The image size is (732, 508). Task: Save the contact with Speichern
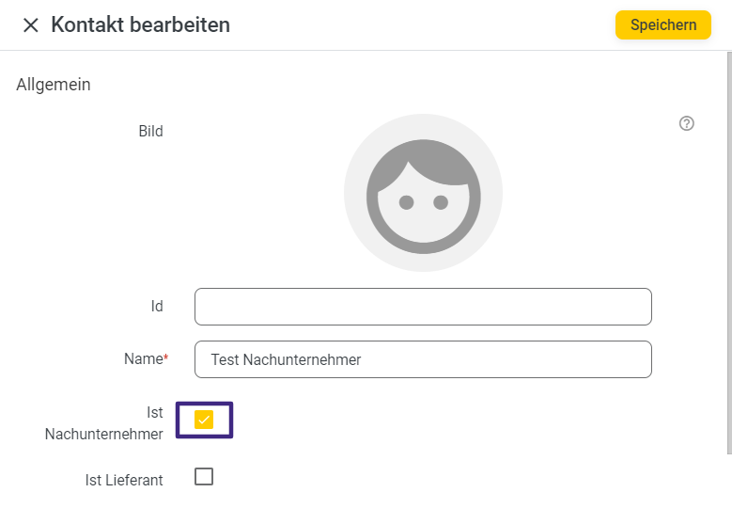(662, 24)
